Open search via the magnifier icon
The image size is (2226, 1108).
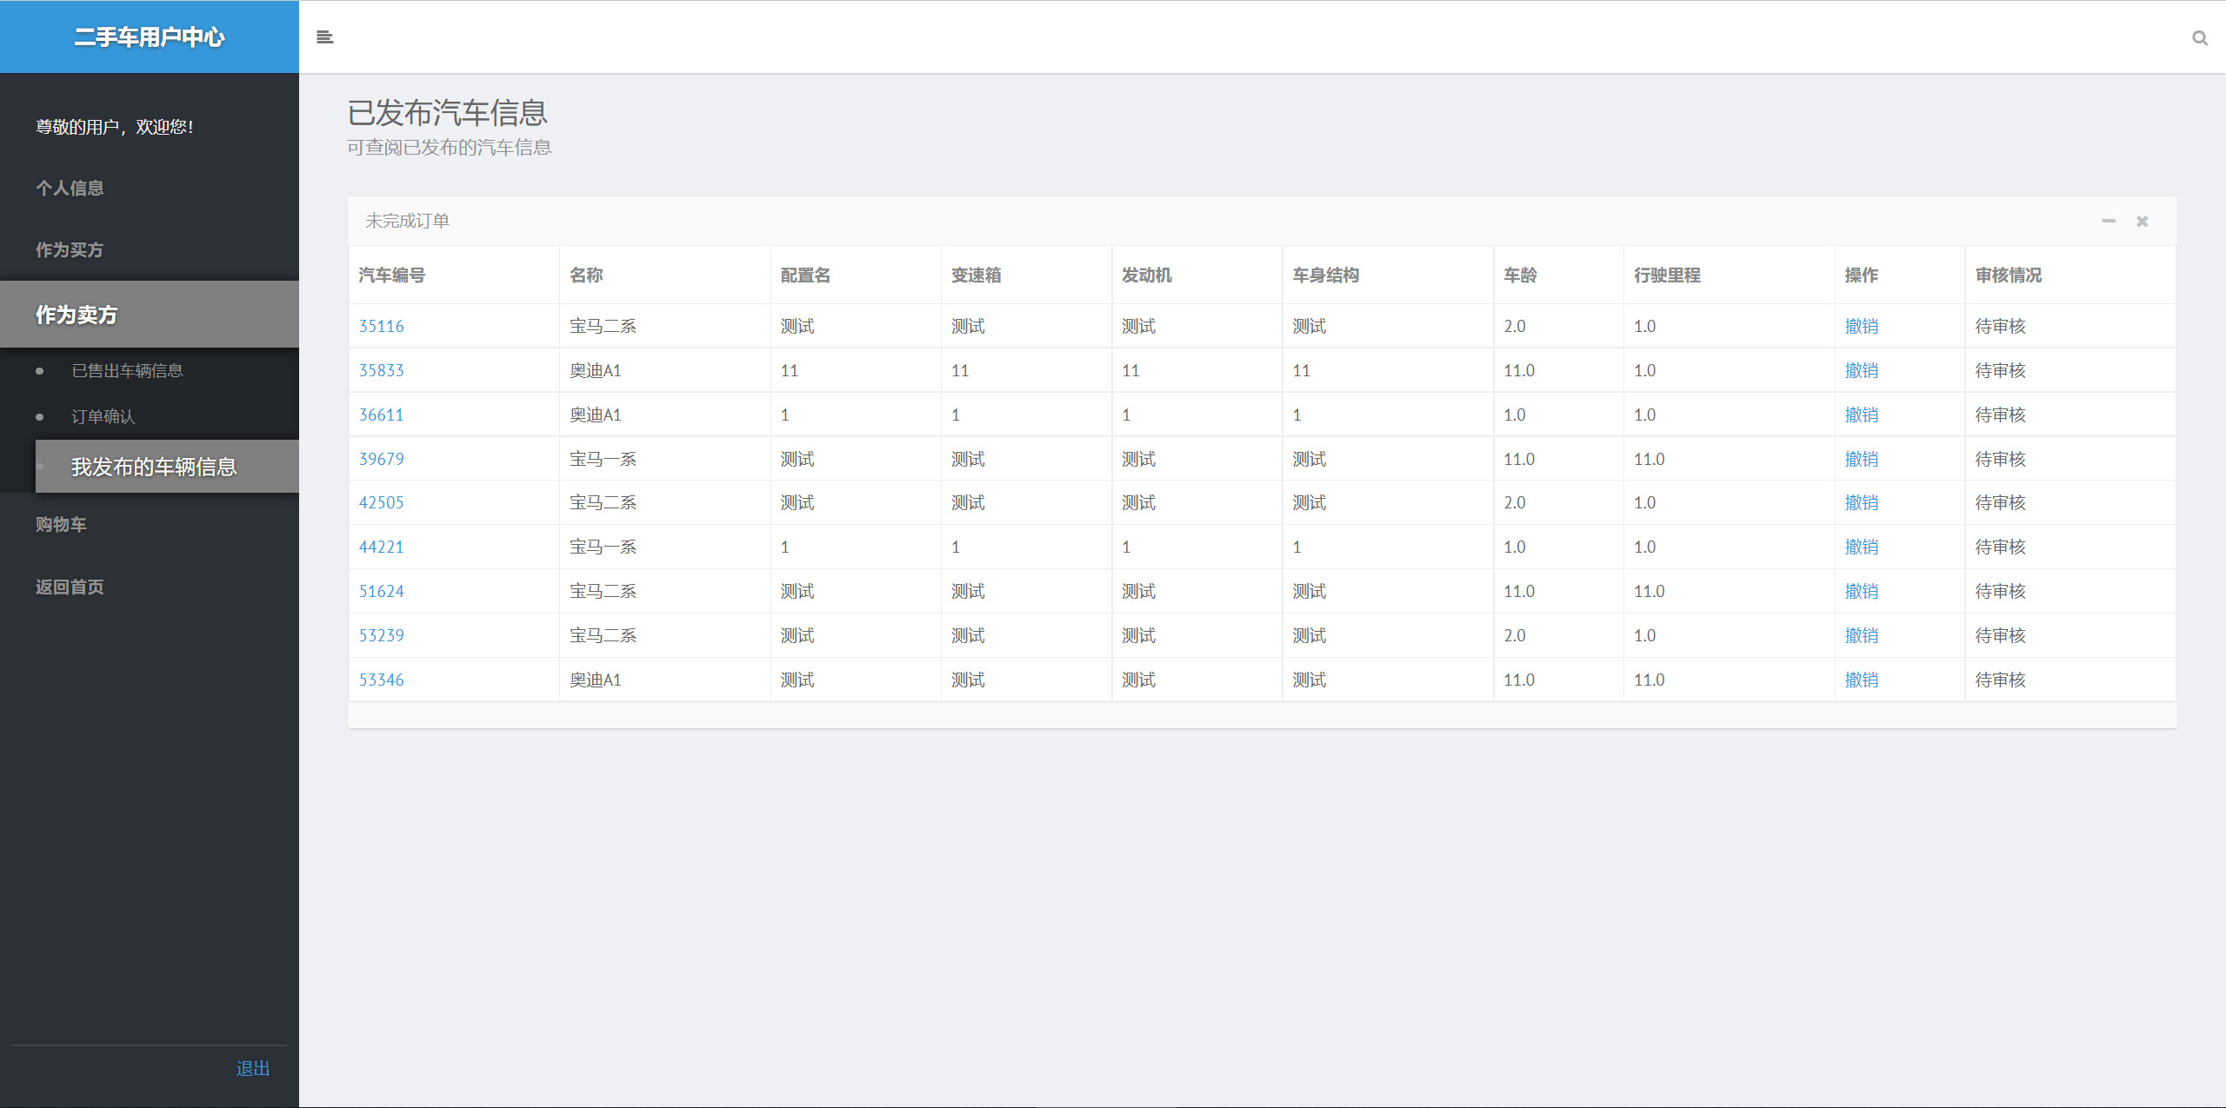2199,38
